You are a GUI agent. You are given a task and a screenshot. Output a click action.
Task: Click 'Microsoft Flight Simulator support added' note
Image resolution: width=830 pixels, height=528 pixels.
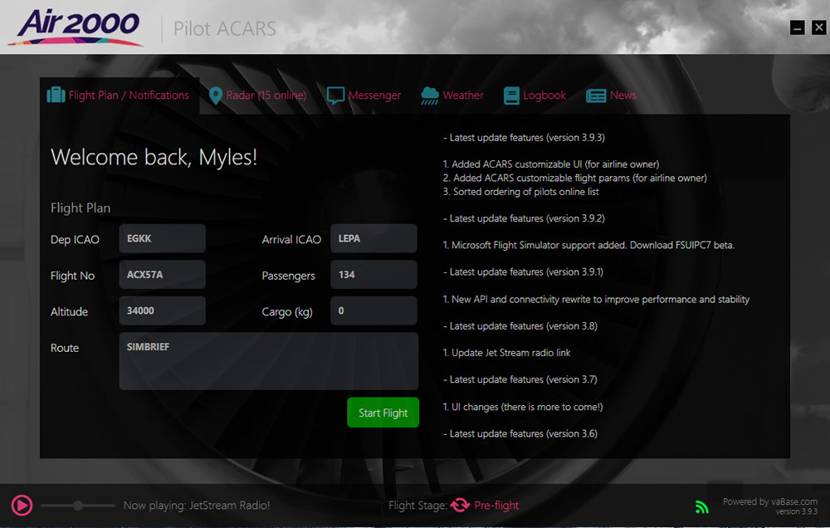pyautogui.click(x=588, y=245)
